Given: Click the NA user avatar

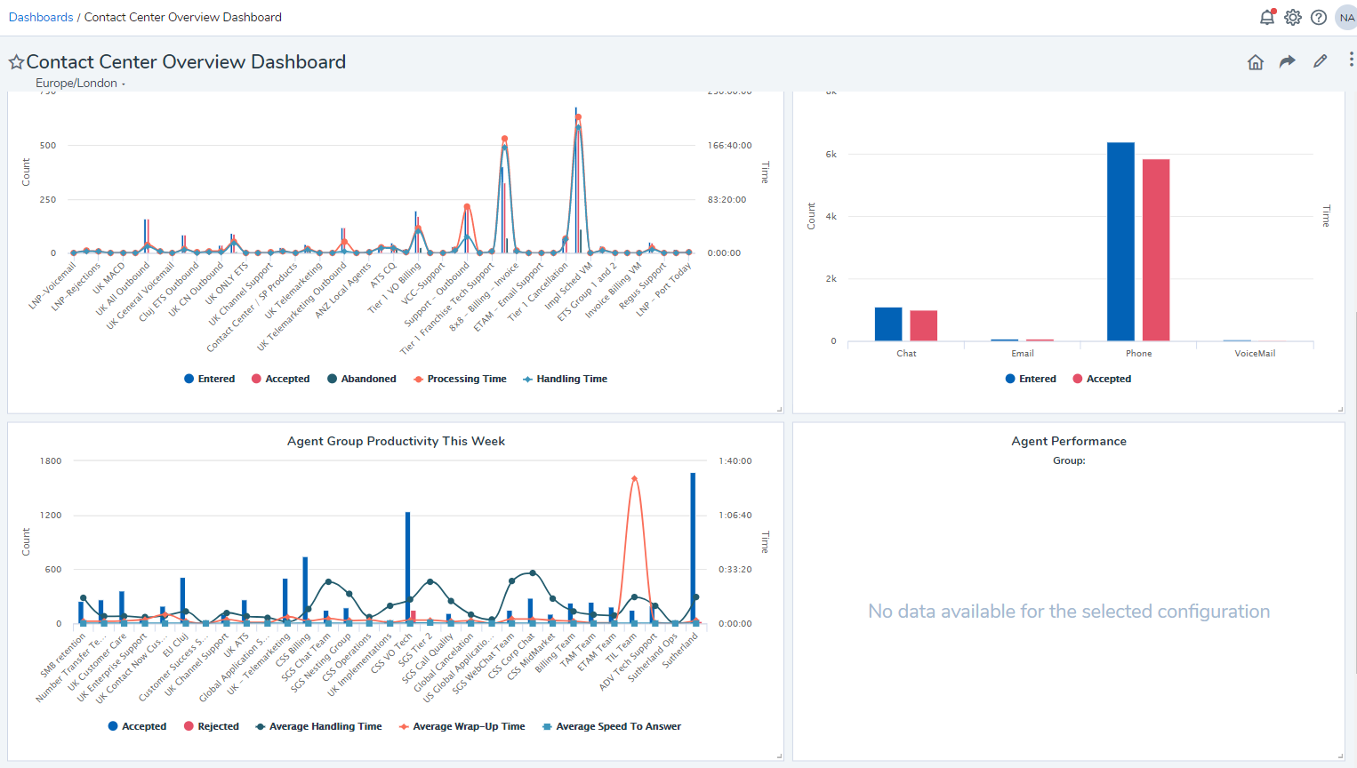Looking at the screenshot, I should (1346, 17).
